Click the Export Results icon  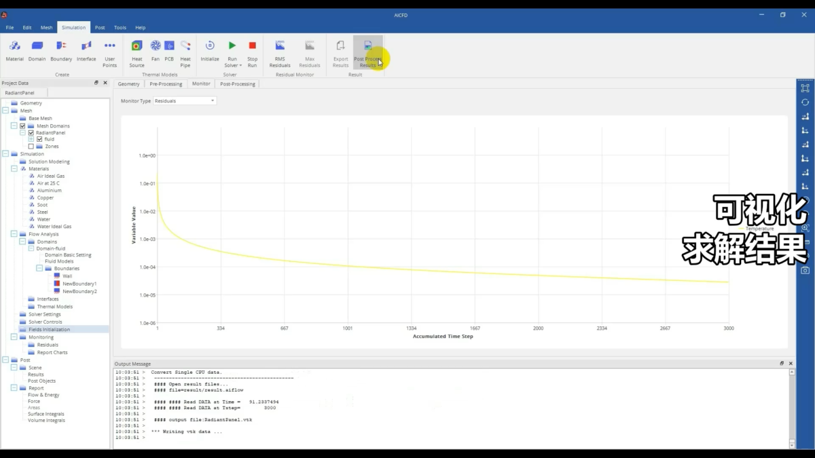(340, 45)
